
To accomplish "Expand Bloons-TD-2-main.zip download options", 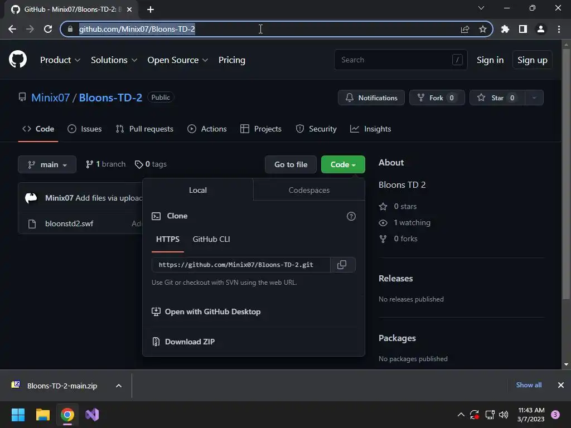I will [119, 386].
